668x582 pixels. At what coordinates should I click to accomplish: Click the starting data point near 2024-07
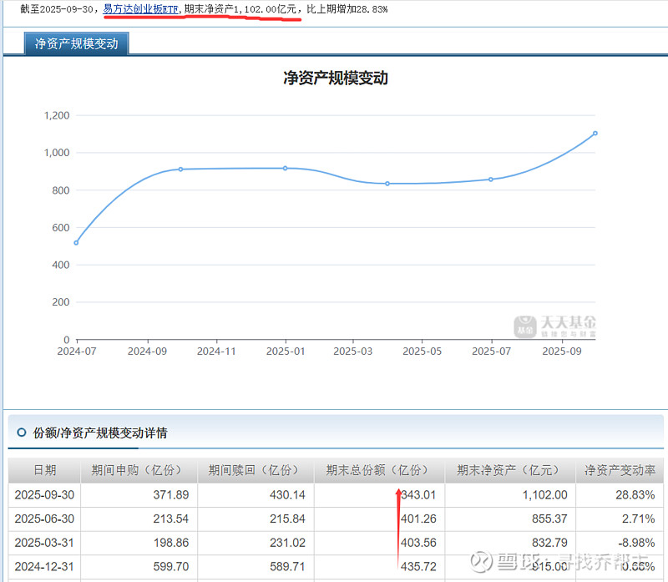(x=76, y=242)
